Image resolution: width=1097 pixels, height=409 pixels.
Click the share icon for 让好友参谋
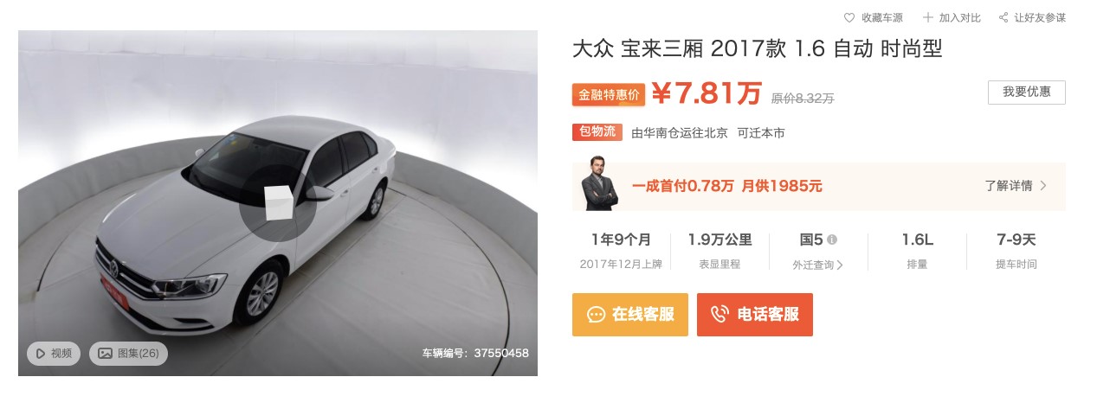tap(1003, 17)
